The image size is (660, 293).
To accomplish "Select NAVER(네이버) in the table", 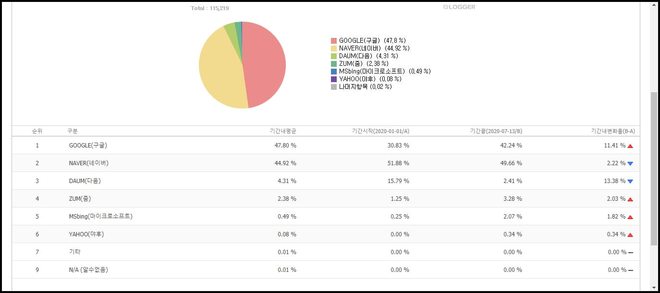I will tap(89, 163).
